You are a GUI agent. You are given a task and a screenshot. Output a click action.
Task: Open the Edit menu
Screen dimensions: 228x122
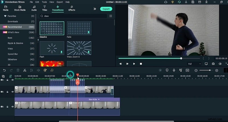tap(37, 2)
